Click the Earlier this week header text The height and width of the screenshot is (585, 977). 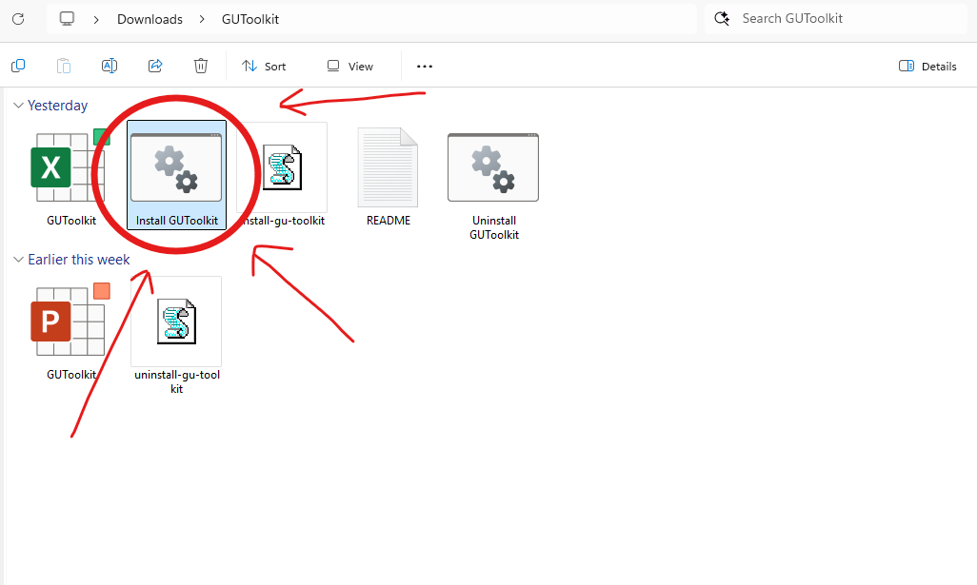click(x=78, y=260)
